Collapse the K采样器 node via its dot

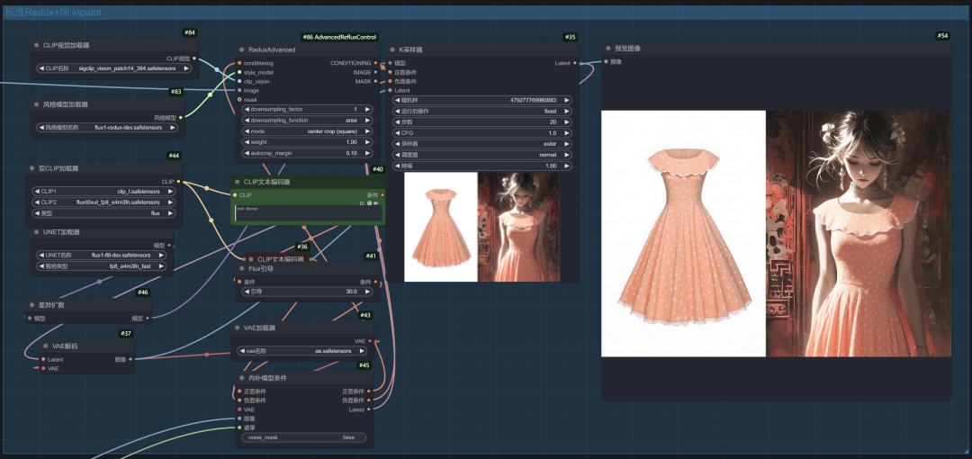point(392,49)
